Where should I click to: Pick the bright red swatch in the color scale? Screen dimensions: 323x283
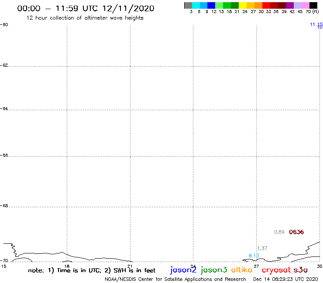(266, 5)
